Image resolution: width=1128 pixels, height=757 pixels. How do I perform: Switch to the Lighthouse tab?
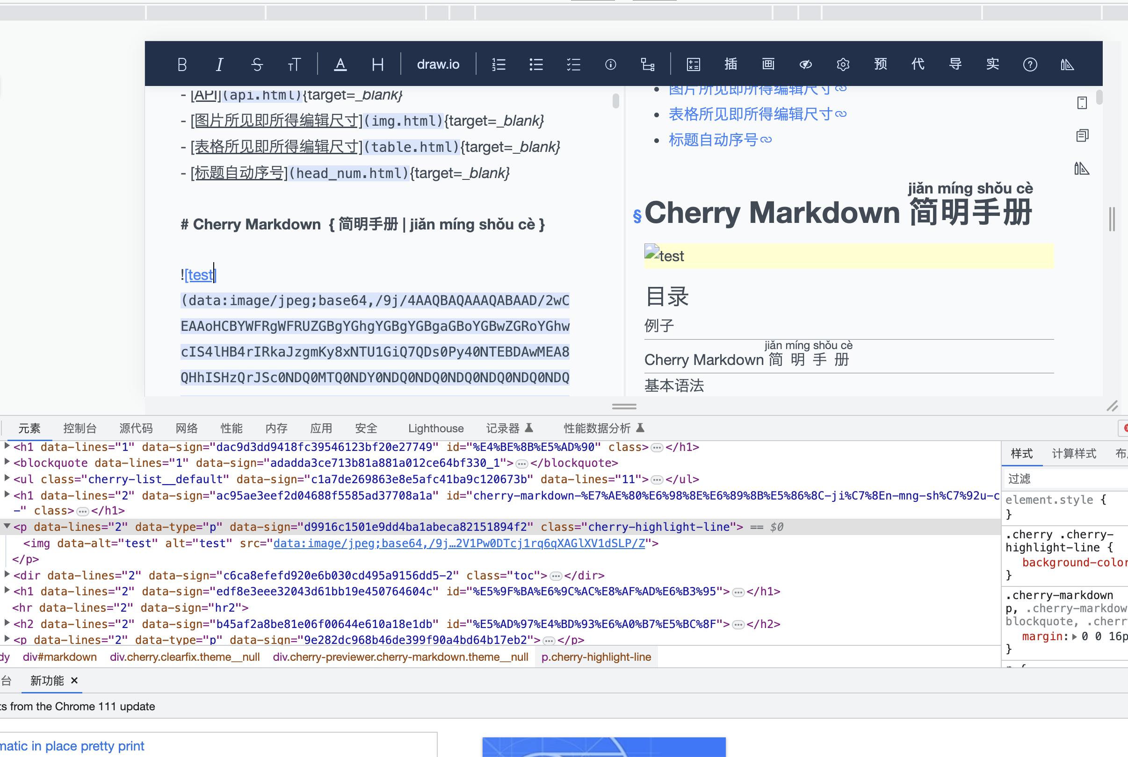(435, 428)
